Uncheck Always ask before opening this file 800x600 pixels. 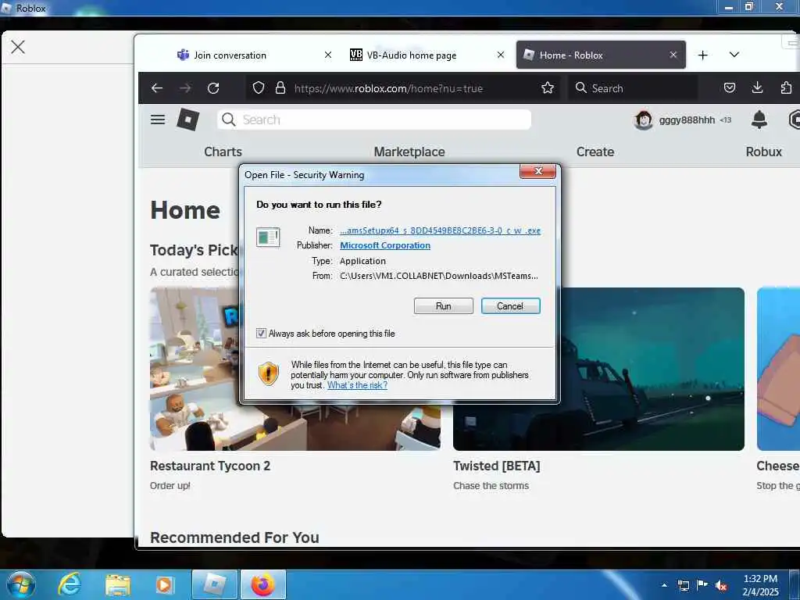tap(261, 333)
